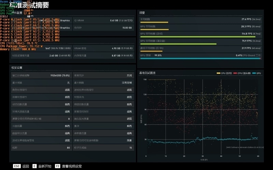Click the 1920x1200 (75.0%) resolution row
This screenshot has height=170, width=273.
click(x=41, y=75)
